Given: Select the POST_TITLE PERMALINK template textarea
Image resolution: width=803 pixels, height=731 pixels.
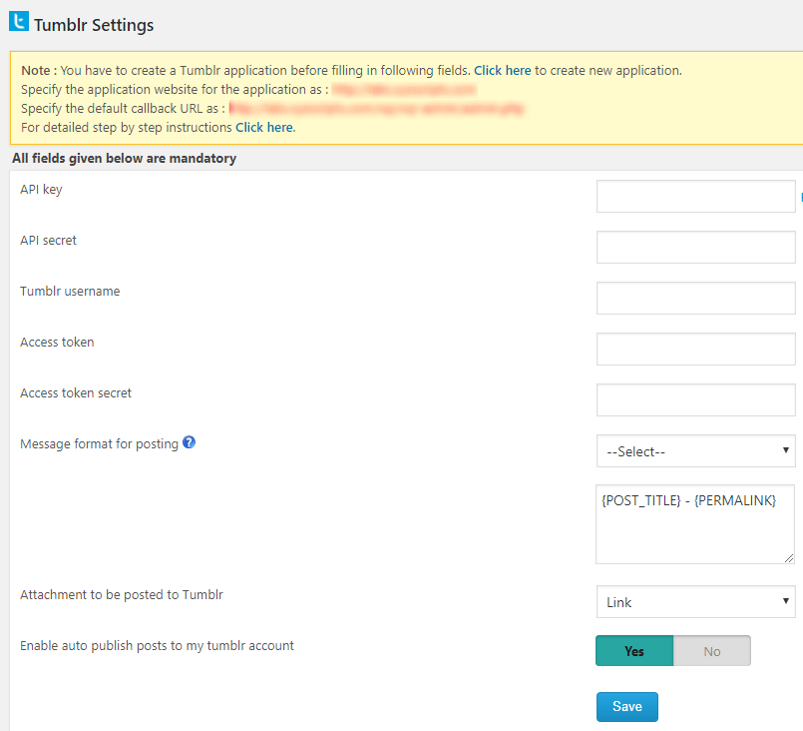Looking at the screenshot, I should point(695,524).
